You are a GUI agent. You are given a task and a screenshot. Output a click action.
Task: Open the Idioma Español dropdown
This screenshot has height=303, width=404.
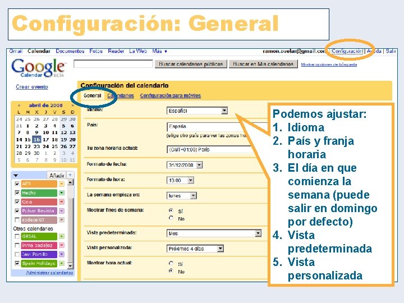tap(197, 111)
